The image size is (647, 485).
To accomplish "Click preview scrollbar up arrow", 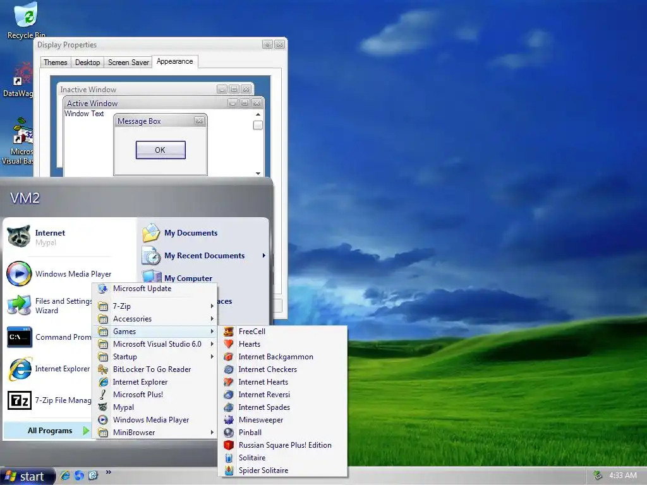I will pyautogui.click(x=258, y=115).
